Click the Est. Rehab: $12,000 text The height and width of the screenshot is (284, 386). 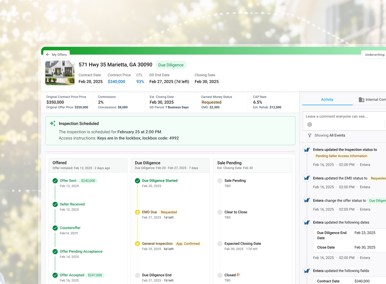pos(267,107)
